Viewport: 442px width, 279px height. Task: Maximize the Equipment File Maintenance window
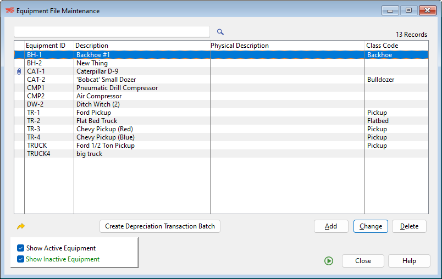tap(408, 10)
